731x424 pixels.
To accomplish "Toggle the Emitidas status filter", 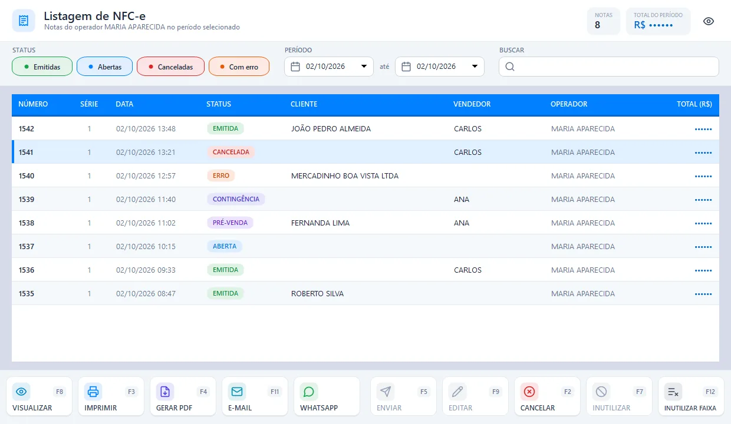I will tap(42, 67).
